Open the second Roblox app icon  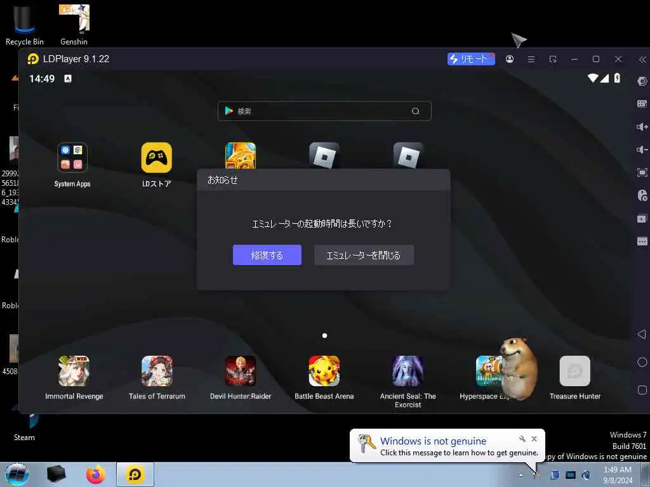pos(408,156)
